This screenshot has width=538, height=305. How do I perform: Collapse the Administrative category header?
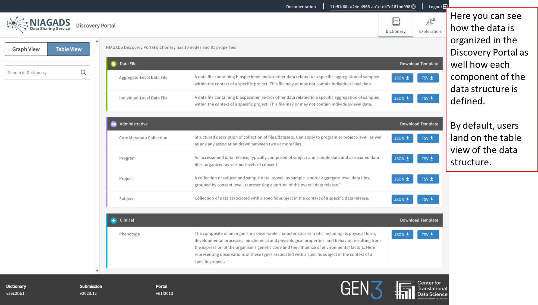tap(244, 124)
